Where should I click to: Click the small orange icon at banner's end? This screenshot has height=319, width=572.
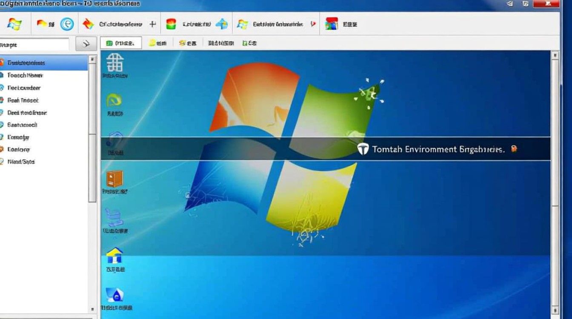[x=514, y=149]
